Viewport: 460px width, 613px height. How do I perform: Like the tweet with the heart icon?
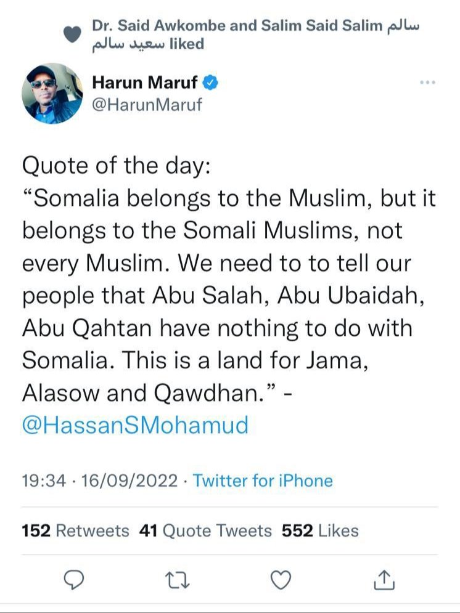coord(281,578)
